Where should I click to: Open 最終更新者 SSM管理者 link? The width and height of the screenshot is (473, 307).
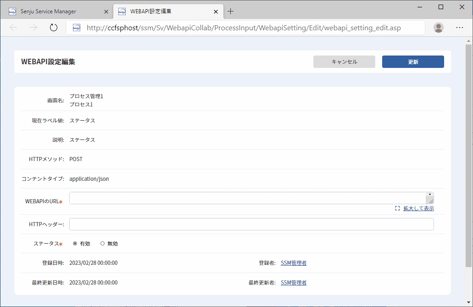(x=294, y=283)
